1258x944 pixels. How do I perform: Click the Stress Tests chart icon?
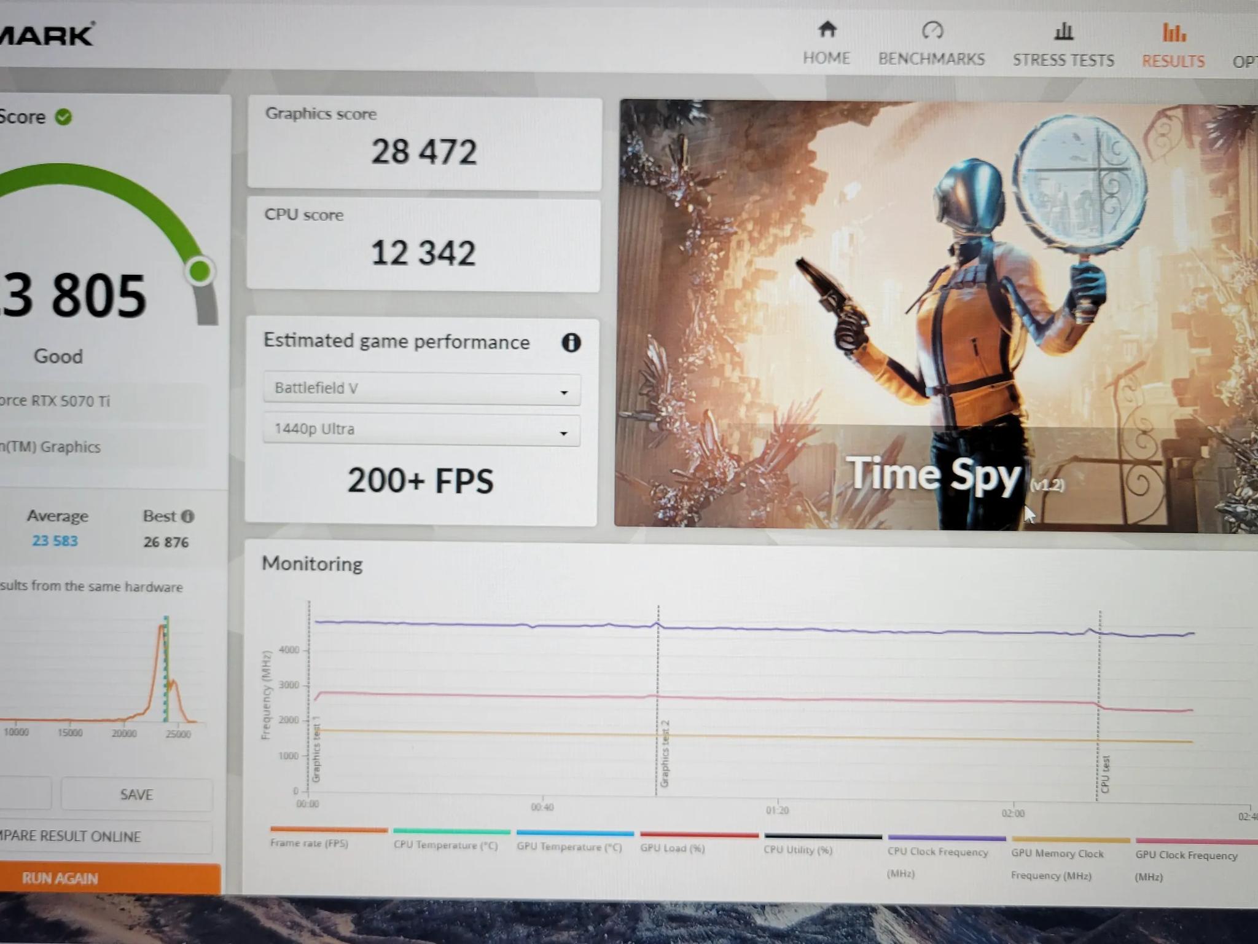click(1063, 31)
